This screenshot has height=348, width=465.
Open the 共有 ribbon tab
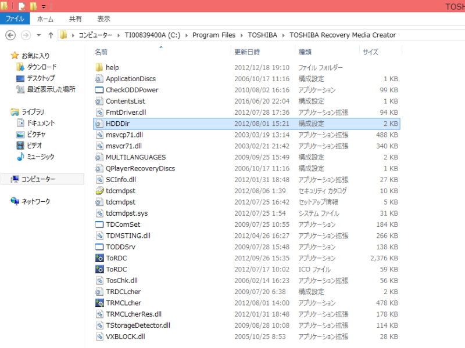[76, 19]
